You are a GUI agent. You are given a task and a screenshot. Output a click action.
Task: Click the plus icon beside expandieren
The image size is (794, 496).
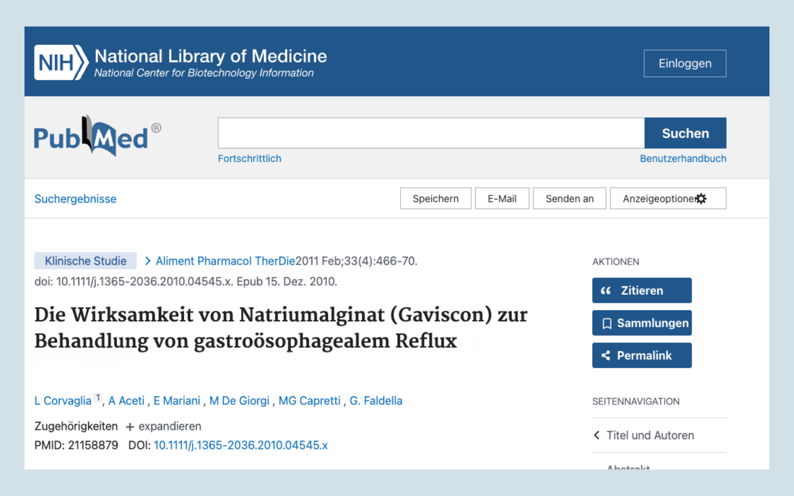[x=129, y=427]
